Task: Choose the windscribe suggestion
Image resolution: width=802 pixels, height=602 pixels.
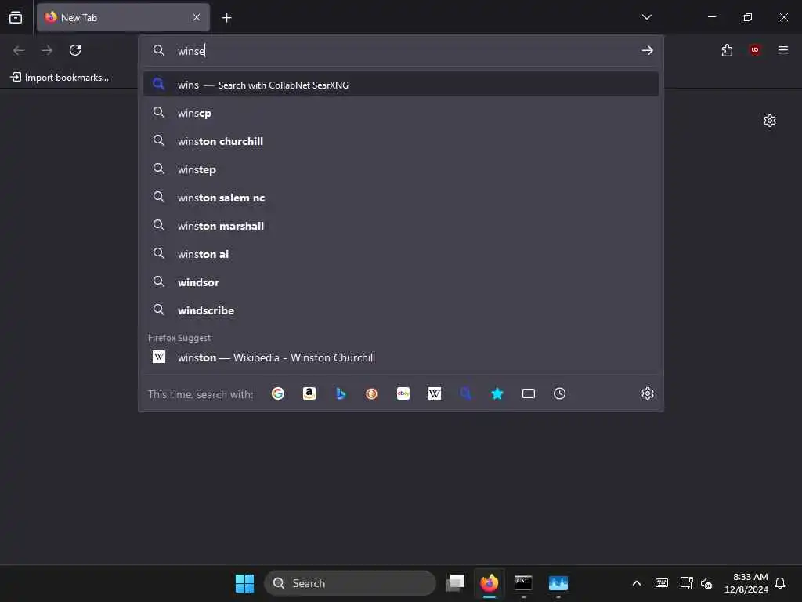Action: [401, 310]
